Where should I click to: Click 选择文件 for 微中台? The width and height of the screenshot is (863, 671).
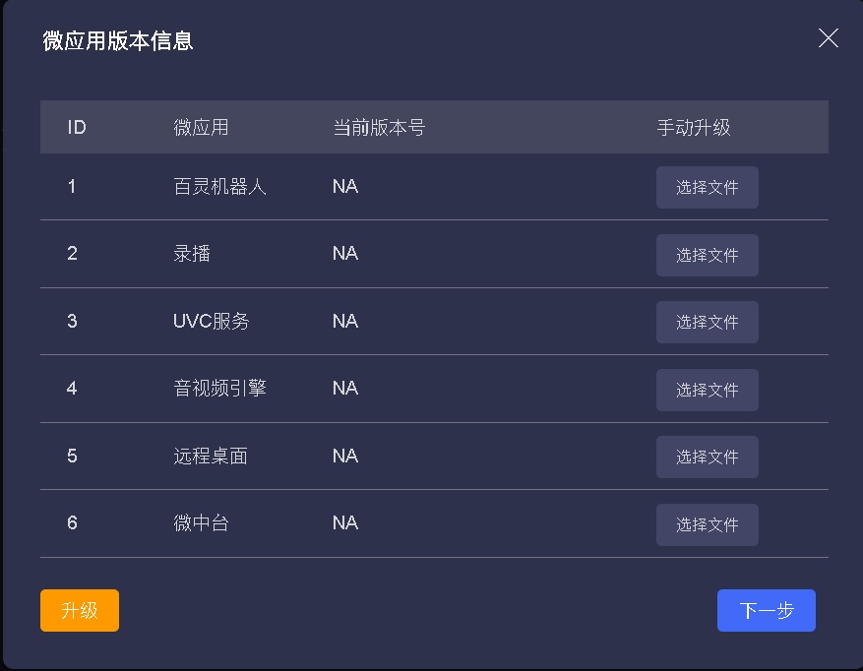coord(707,524)
